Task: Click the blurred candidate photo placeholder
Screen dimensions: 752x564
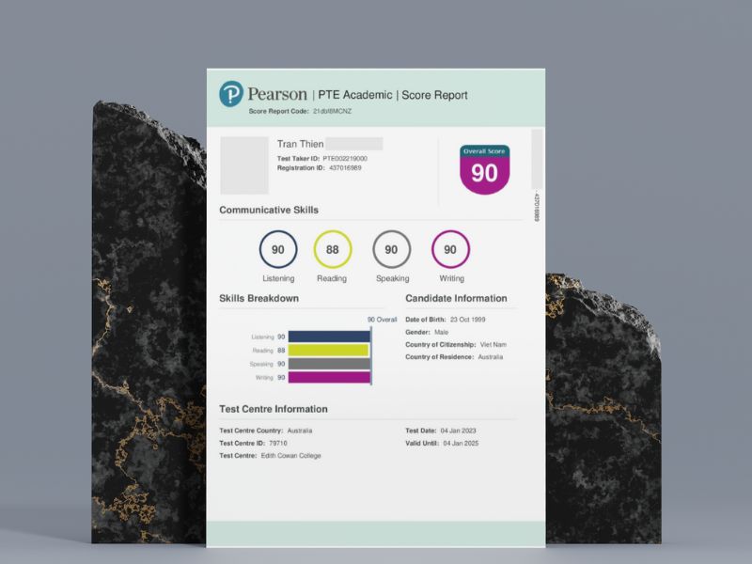Action: point(244,165)
